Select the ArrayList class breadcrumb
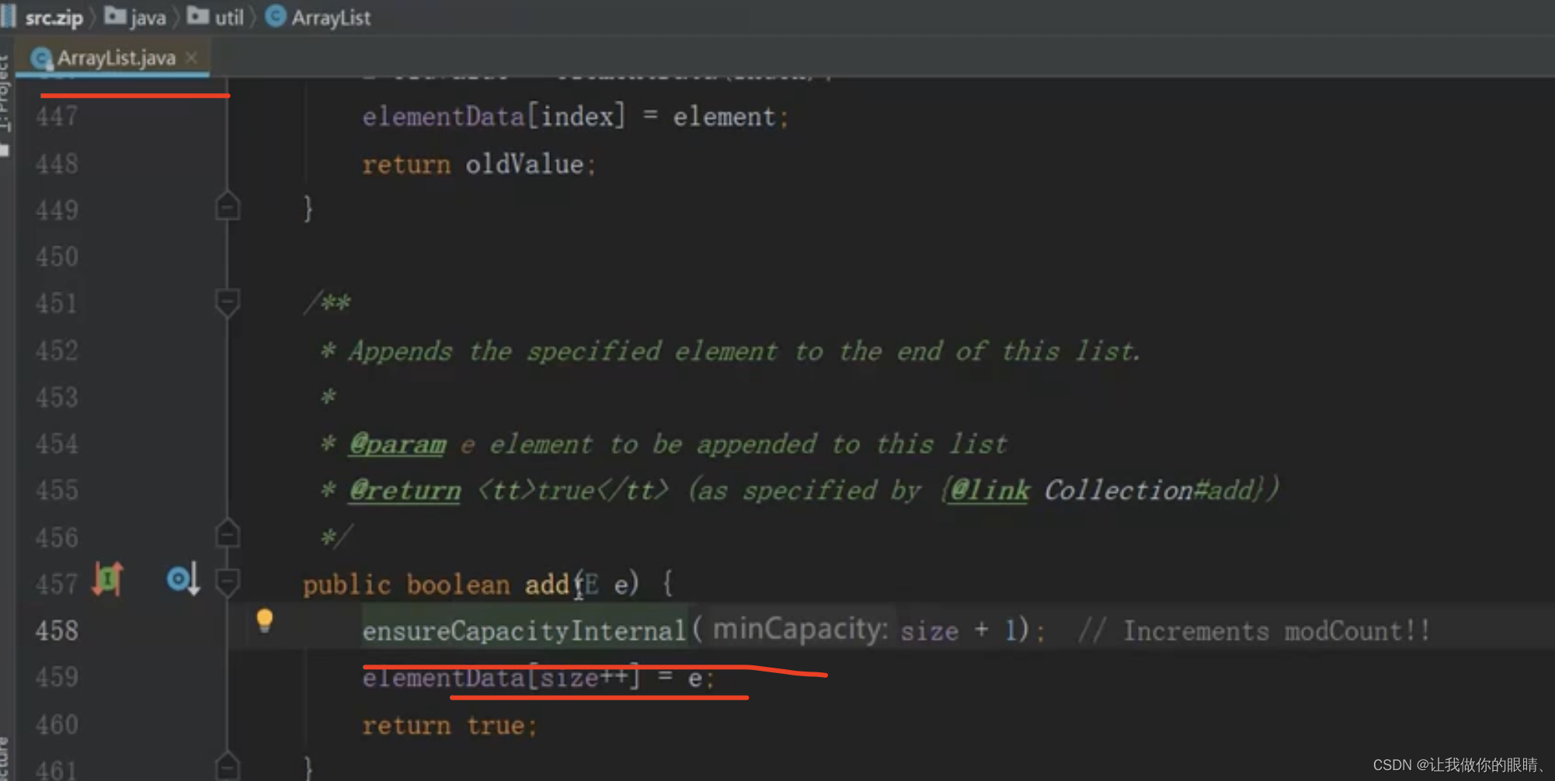Viewport: 1555px width, 781px height. (318, 17)
